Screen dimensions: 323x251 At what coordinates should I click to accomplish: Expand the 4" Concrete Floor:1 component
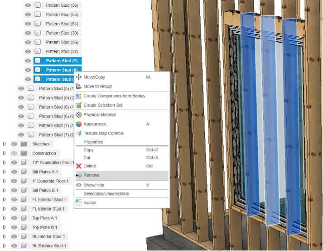5,181
